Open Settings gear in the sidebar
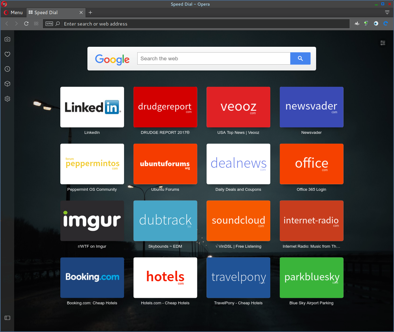The width and height of the screenshot is (394, 332). click(7, 99)
